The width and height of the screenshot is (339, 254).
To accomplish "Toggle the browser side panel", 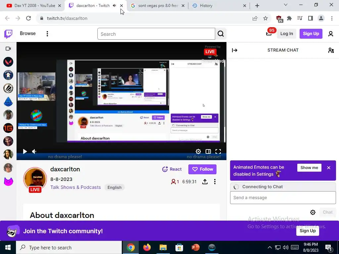I will [x=311, y=19].
